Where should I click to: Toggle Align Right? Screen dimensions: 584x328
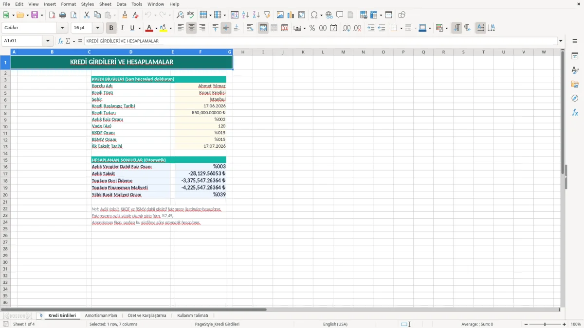pos(202,28)
